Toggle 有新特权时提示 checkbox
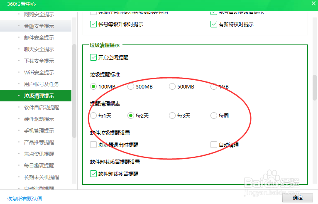 click(214, 24)
